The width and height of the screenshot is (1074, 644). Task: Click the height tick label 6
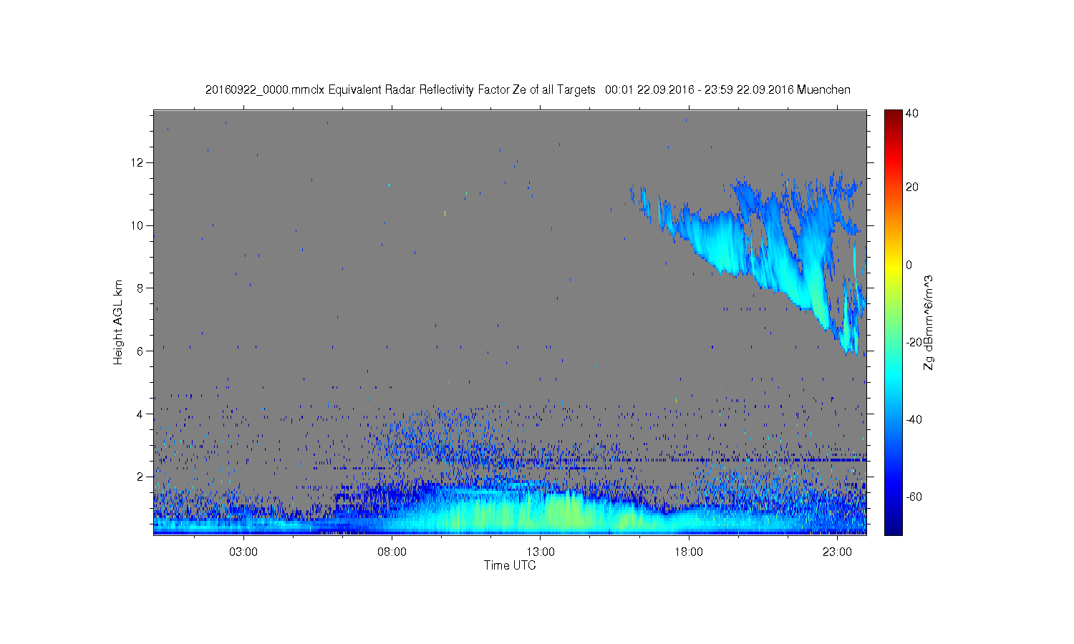pyautogui.click(x=141, y=351)
